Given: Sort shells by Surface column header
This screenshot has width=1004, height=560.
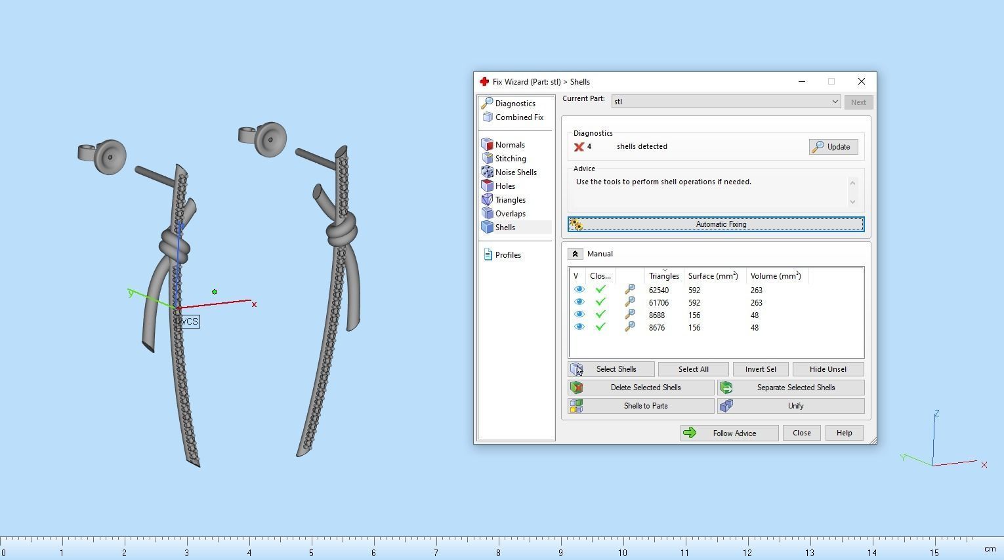Looking at the screenshot, I should pos(715,276).
